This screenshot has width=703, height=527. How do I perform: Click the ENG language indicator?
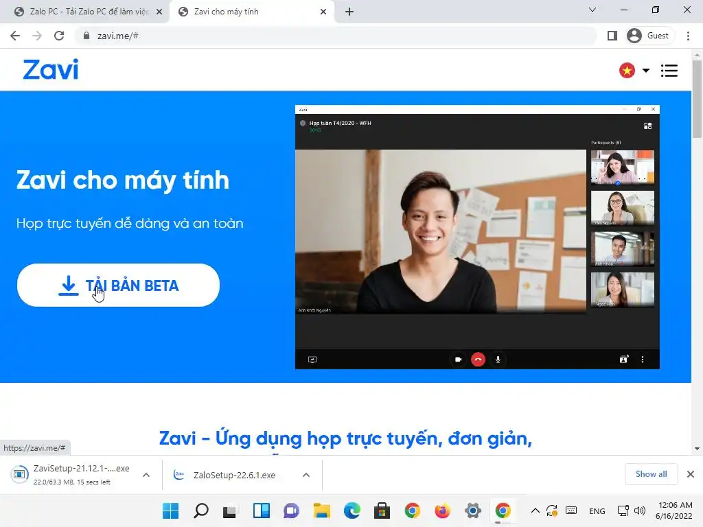pos(597,511)
